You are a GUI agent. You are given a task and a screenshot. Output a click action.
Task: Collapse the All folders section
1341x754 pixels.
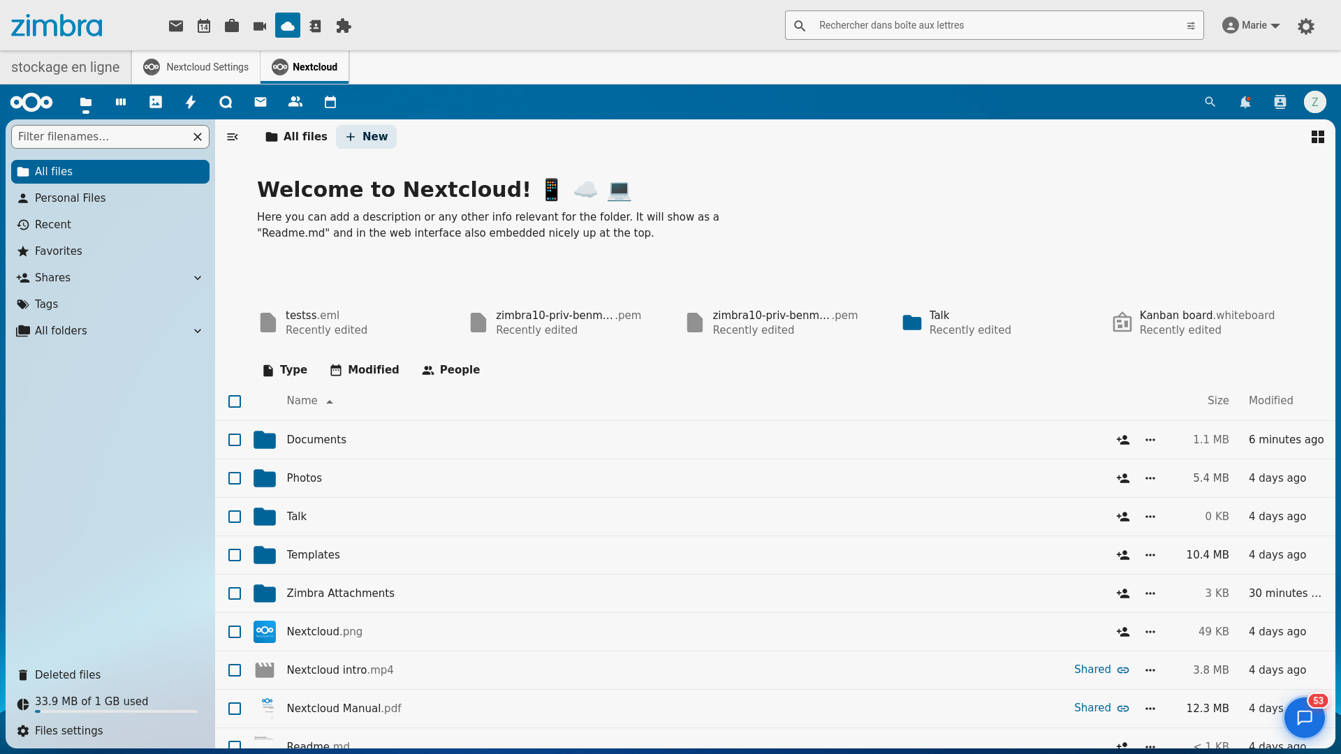(198, 330)
